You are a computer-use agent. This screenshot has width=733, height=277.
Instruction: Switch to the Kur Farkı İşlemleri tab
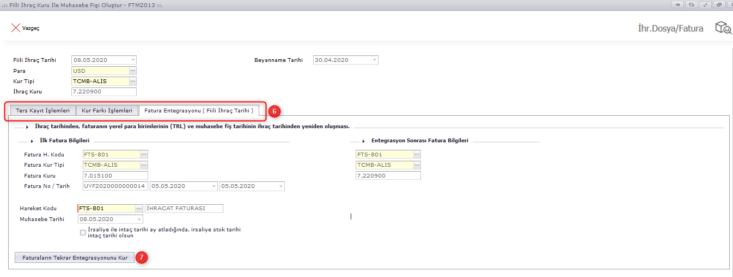point(107,110)
